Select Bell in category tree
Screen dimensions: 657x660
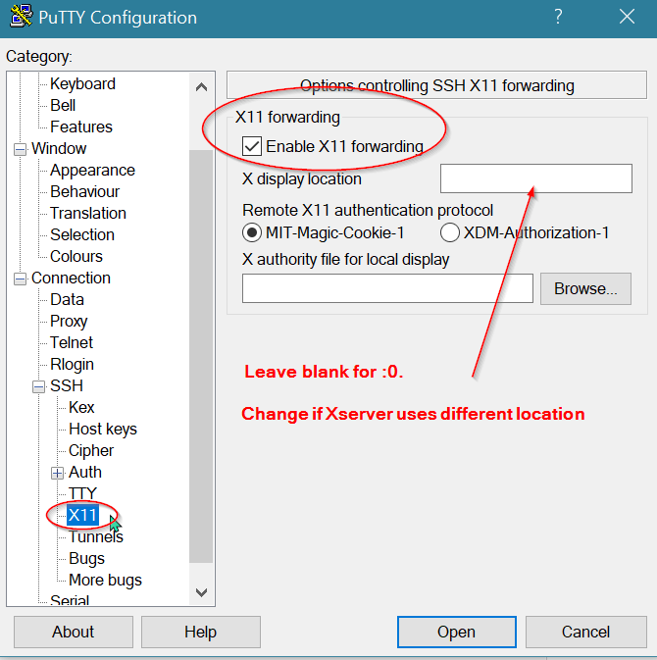[x=63, y=105]
